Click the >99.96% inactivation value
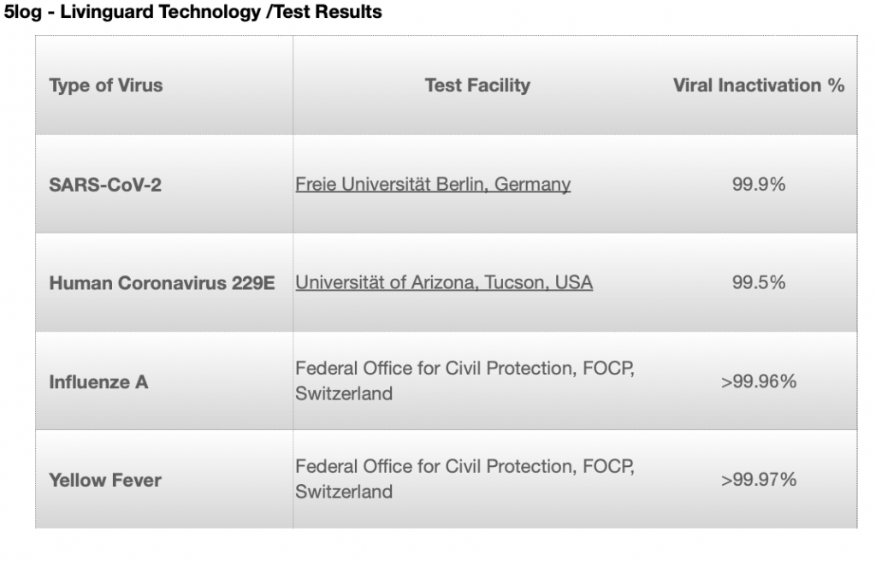The height and width of the screenshot is (561, 876). (x=759, y=381)
